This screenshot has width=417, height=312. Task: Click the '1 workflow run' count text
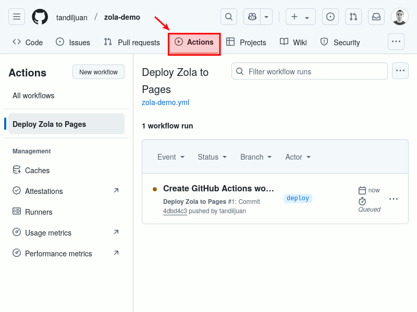pyautogui.click(x=167, y=126)
